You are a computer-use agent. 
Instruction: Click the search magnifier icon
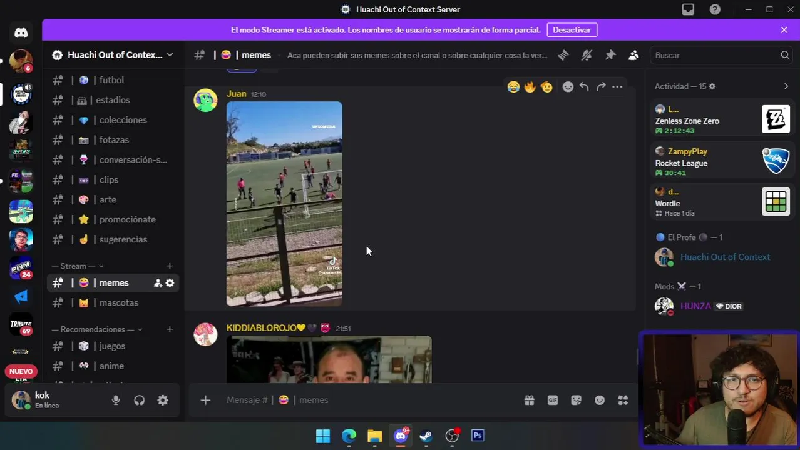point(784,55)
